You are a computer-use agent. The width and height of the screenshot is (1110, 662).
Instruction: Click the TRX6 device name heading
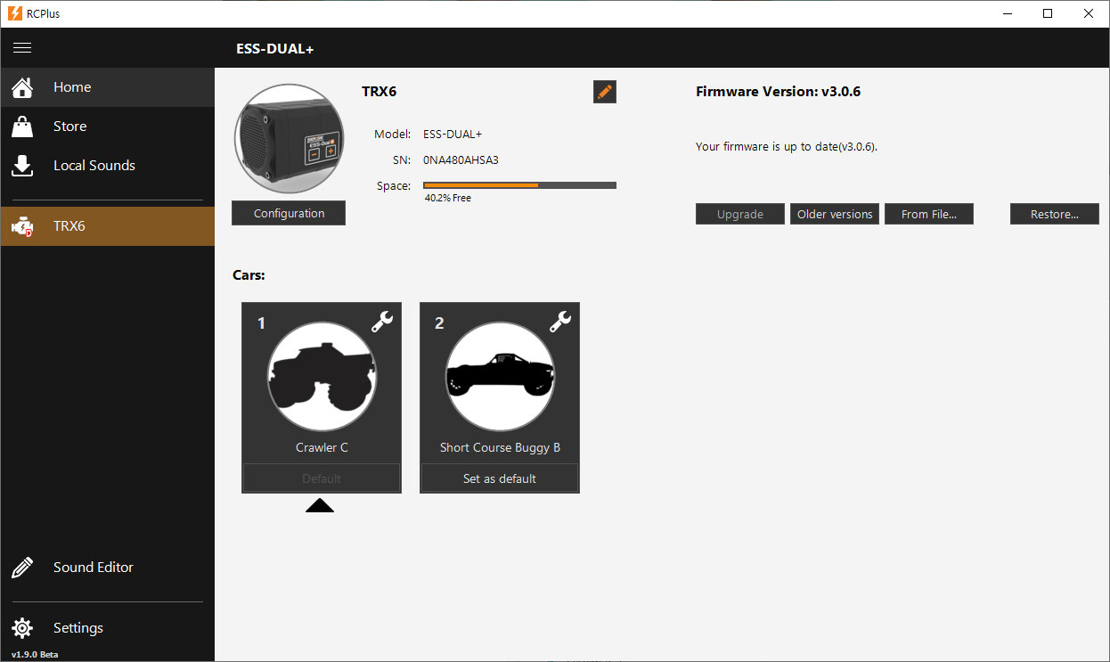pyautogui.click(x=379, y=92)
